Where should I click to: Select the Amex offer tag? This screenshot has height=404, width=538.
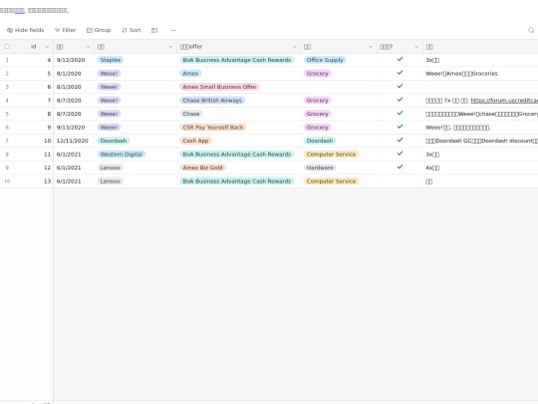pos(190,73)
